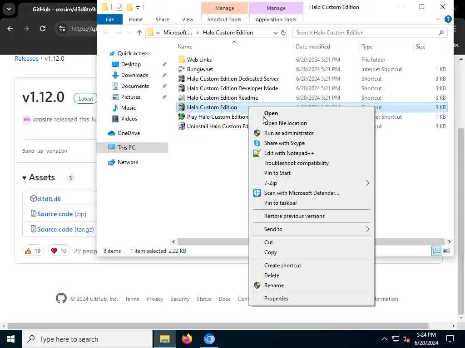Click the Uninstall Halo Custom Edition icon
The width and height of the screenshot is (465, 348).
tap(182, 126)
